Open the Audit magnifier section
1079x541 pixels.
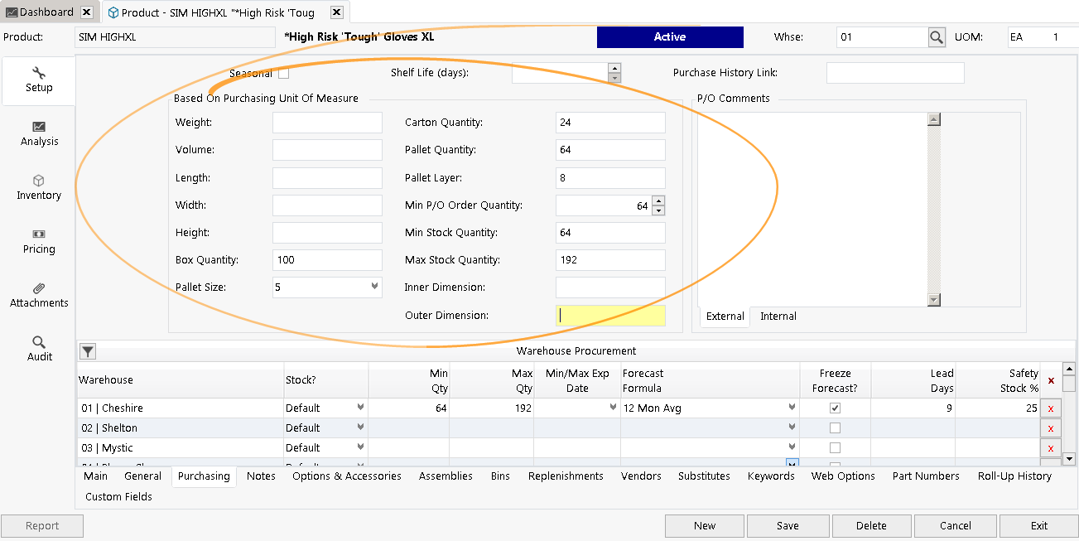click(39, 349)
